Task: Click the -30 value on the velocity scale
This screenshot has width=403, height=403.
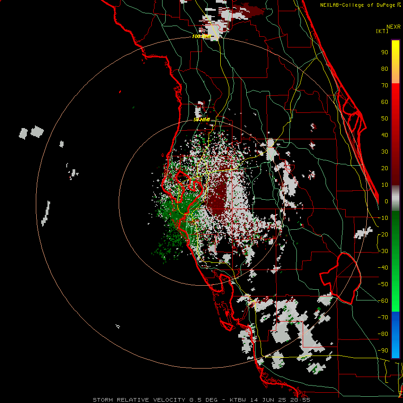Action: (383, 251)
